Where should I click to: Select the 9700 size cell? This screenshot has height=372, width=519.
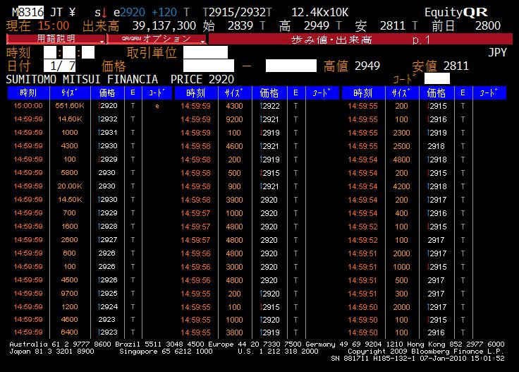(70, 293)
